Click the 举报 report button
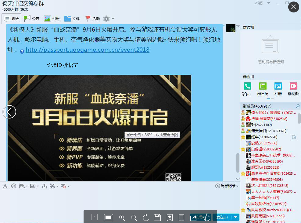301x223 pixels. tap(259, 3)
